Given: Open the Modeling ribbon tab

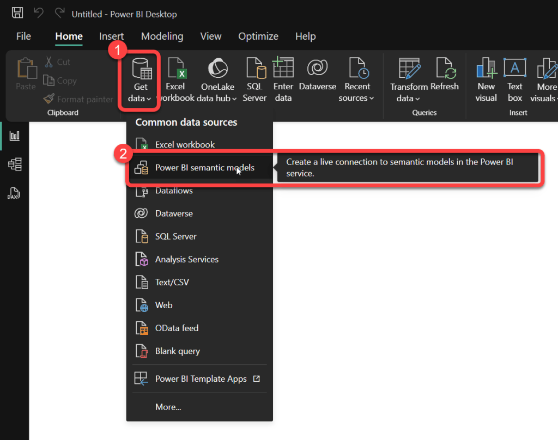Looking at the screenshot, I should pyautogui.click(x=162, y=36).
